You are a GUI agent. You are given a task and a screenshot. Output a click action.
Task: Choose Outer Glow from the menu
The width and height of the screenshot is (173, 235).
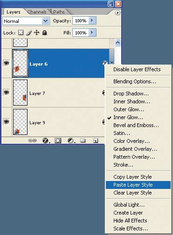pos(138,109)
